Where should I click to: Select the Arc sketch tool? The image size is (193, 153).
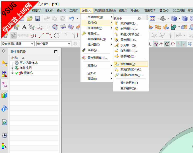click(x=49, y=35)
